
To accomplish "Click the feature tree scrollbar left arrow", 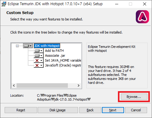I will click(14, 85).
